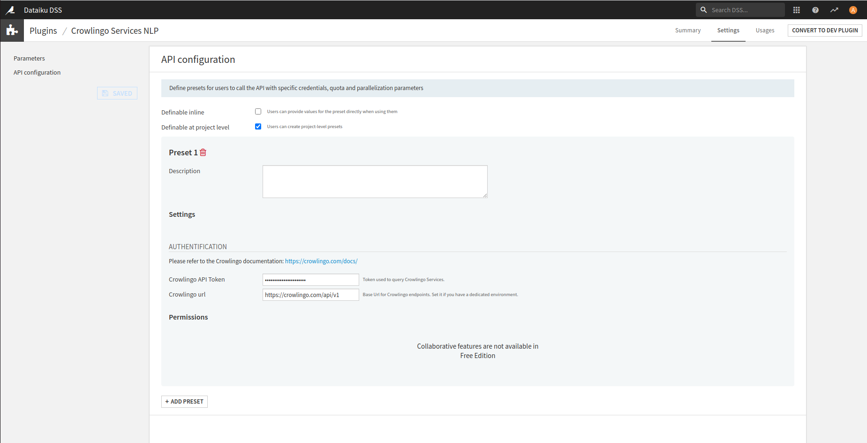Click Crowlingo Services NLP breadcrumb title
The image size is (867, 443).
point(115,31)
